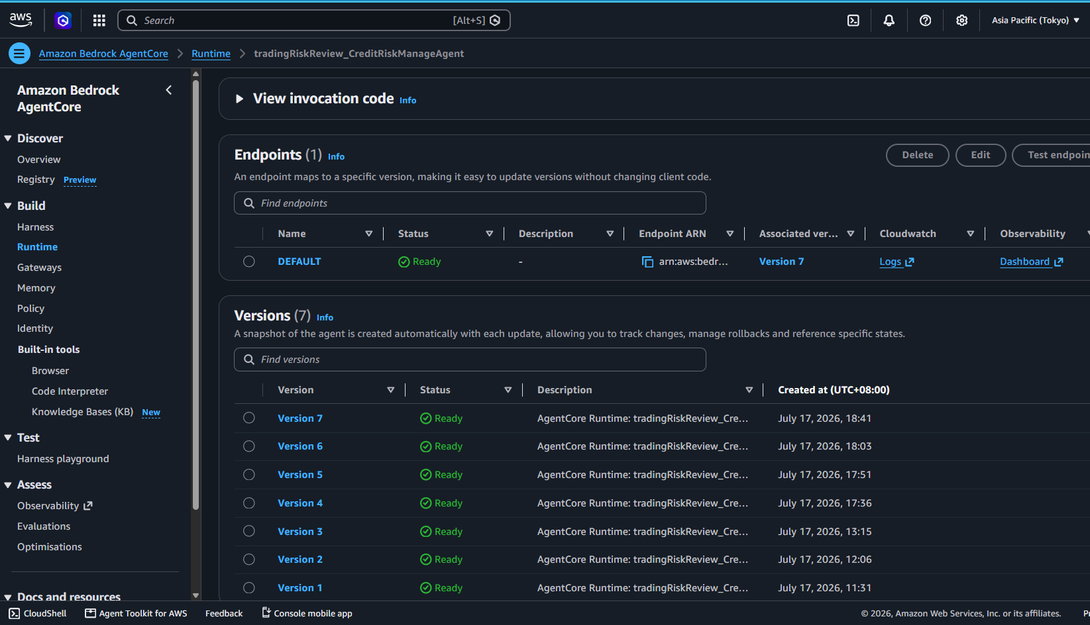Open Harness playground in the sidebar
This screenshot has width=1090, height=625.
[x=63, y=459]
